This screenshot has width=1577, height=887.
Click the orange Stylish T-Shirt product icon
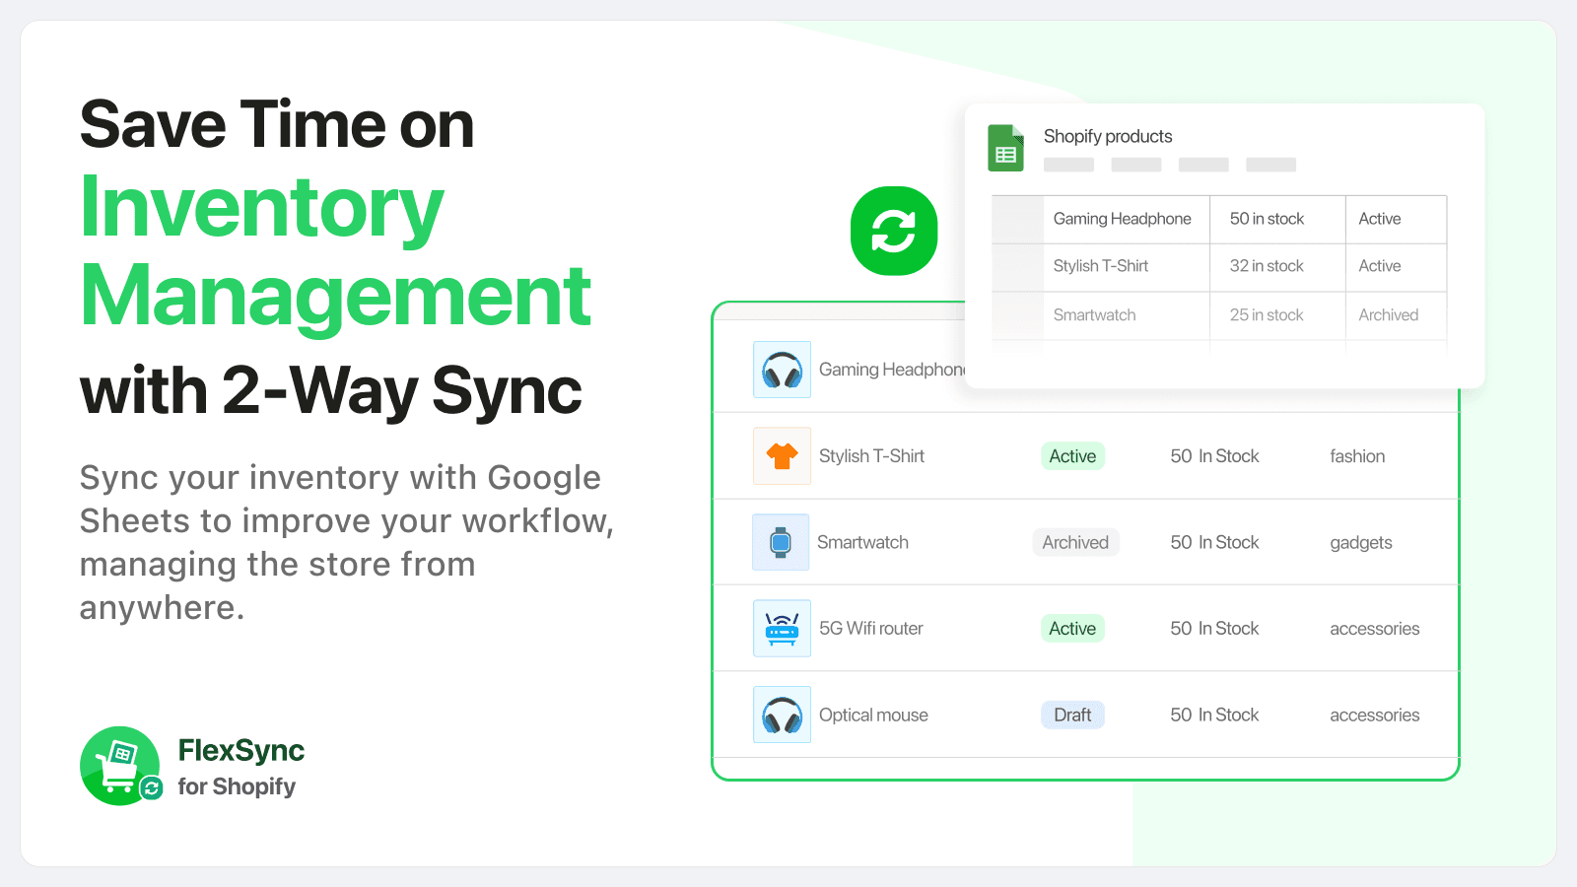(x=782, y=455)
